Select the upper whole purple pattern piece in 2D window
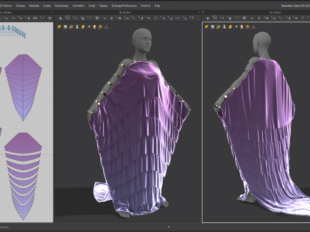This screenshot has height=232, width=310. tap(23, 88)
